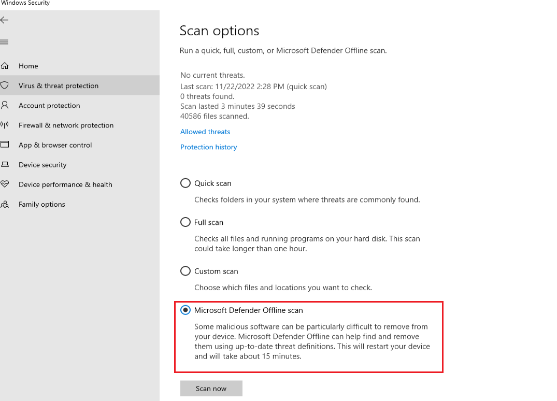Click the Scan options heading

(x=220, y=31)
